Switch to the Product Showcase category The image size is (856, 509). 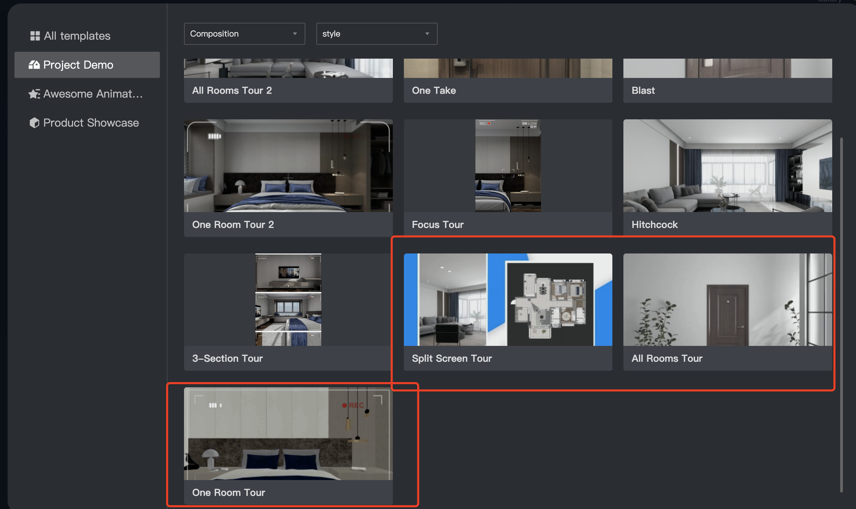[x=91, y=123]
